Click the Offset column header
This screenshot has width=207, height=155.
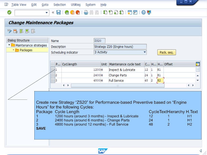pos(180,64)
